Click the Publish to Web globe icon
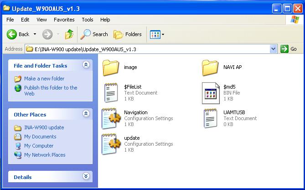This screenshot has width=305, height=190. coord(18,88)
